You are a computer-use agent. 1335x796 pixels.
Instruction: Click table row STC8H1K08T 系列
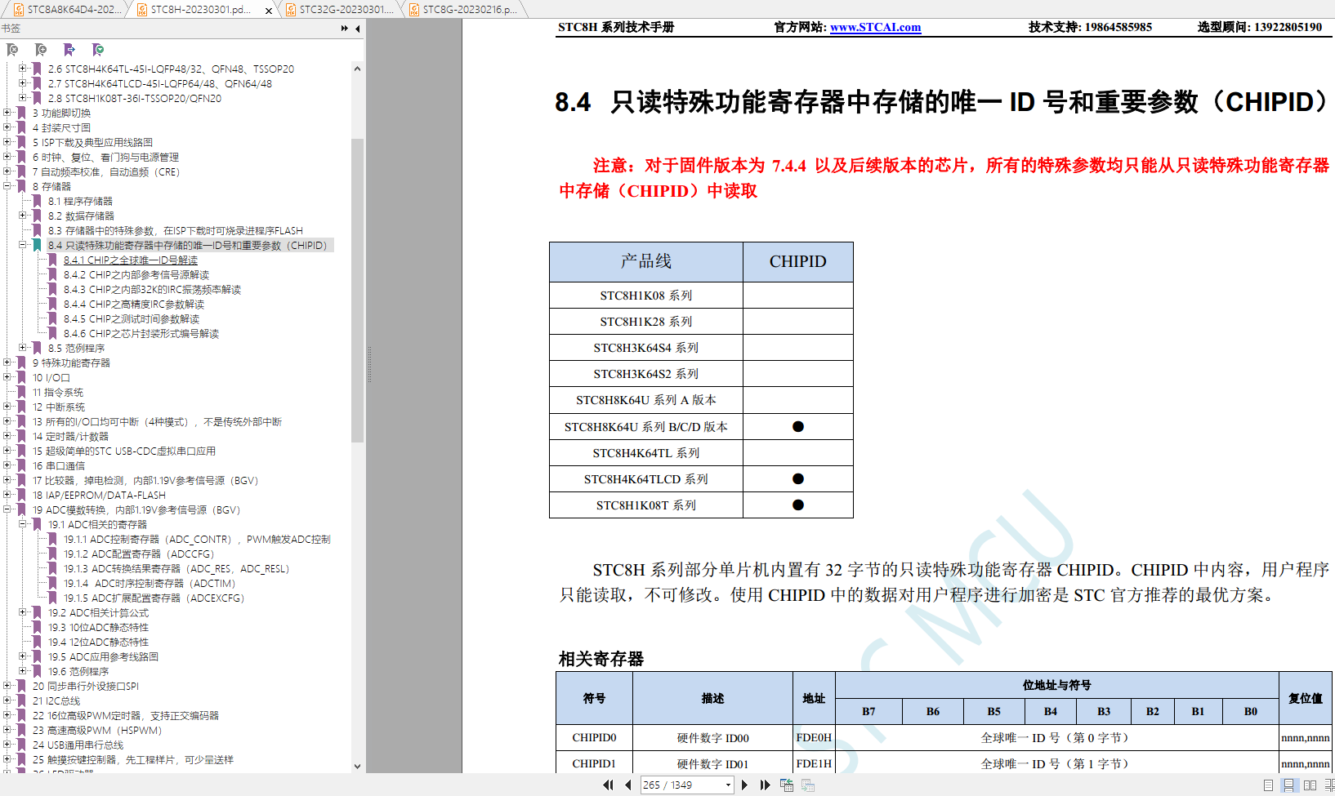[701, 505]
